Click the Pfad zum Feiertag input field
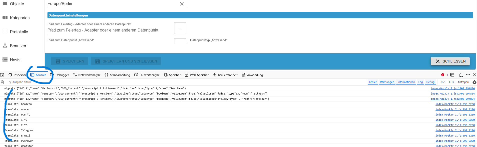The image size is (477, 147). [x=110, y=30]
